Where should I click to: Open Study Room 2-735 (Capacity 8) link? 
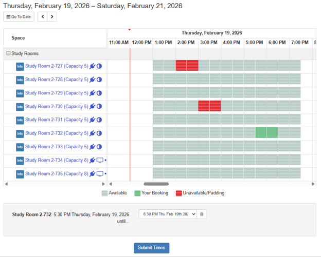(57, 174)
